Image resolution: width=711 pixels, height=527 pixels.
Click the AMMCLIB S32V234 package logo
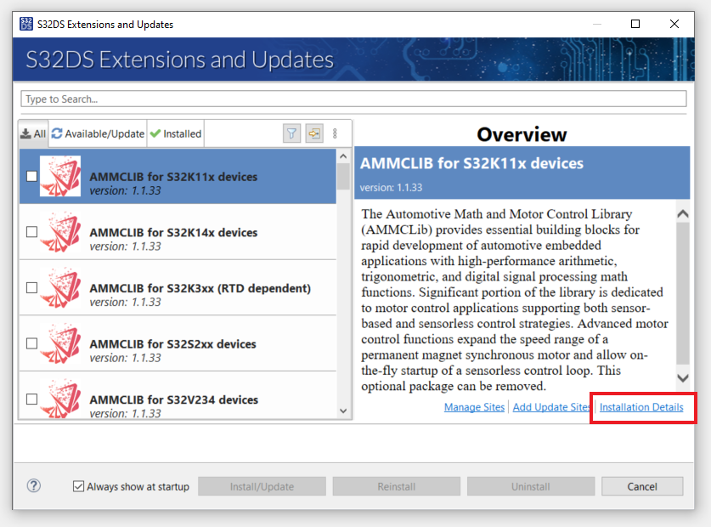click(60, 398)
